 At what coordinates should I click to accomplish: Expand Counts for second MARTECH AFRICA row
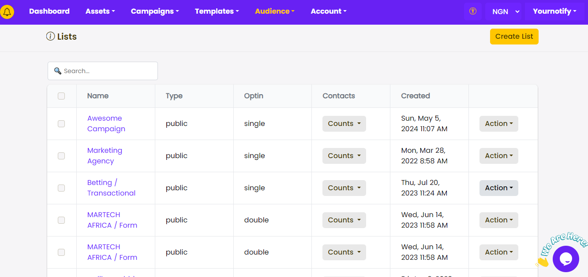(x=344, y=252)
